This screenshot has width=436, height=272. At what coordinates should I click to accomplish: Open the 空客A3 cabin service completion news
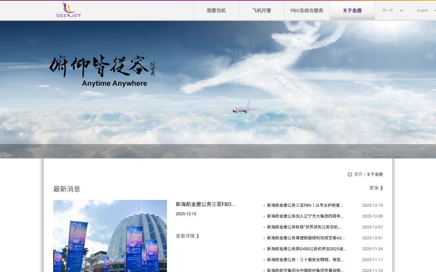tap(304, 238)
